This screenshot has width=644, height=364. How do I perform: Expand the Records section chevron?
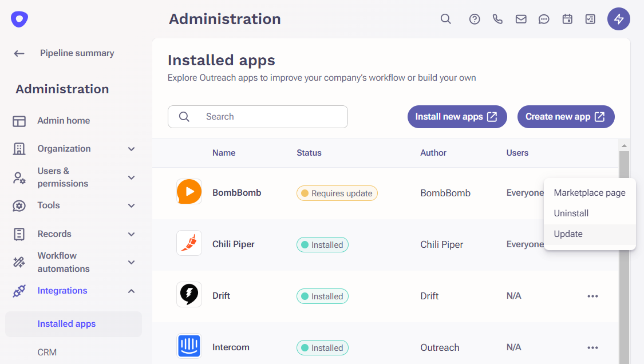(132, 234)
